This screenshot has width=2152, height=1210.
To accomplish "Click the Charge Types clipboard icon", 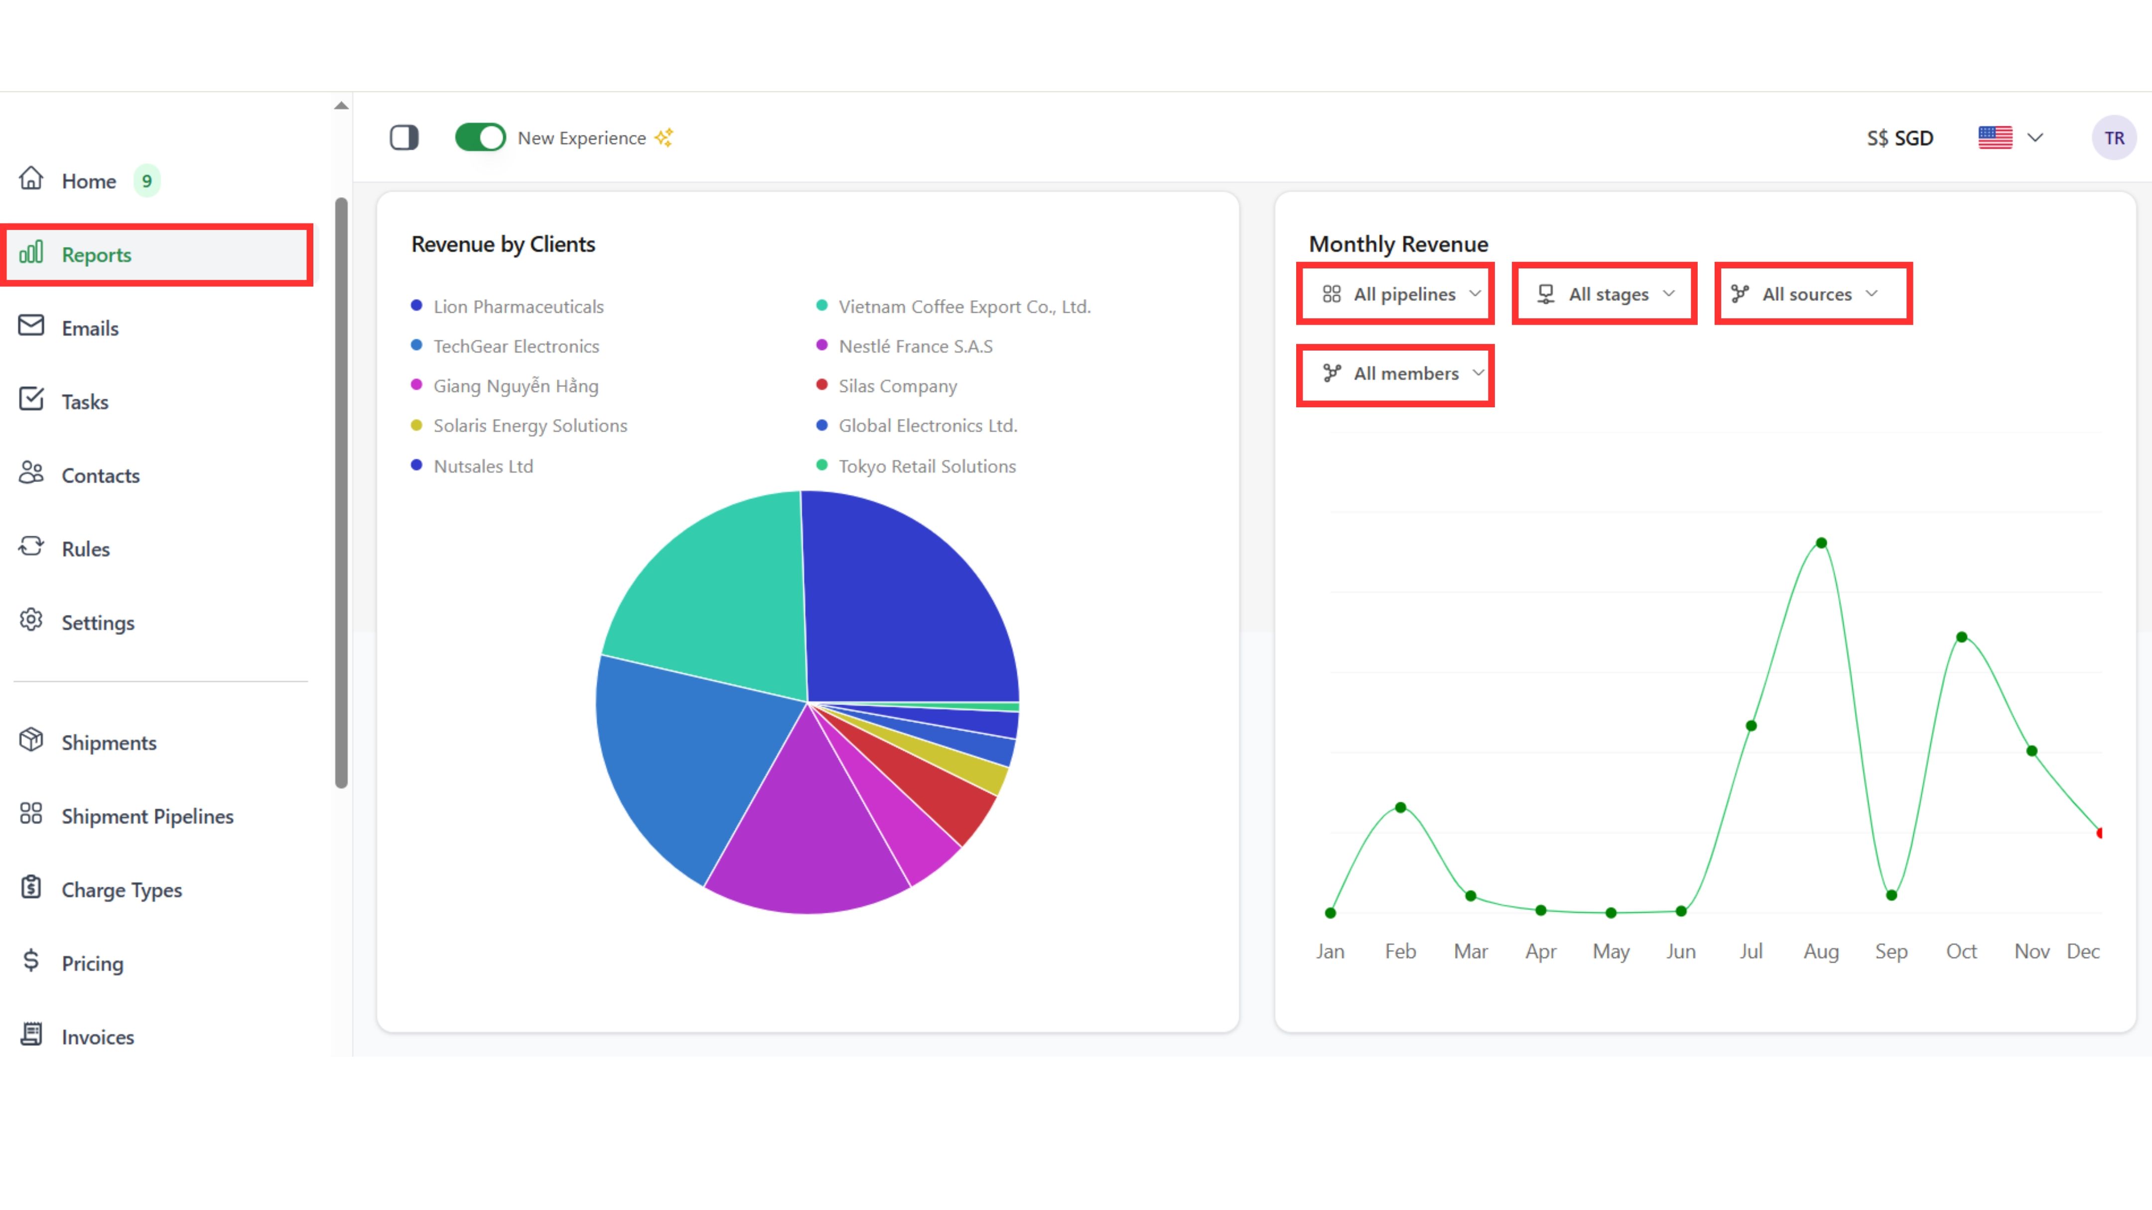I will pyautogui.click(x=31, y=887).
